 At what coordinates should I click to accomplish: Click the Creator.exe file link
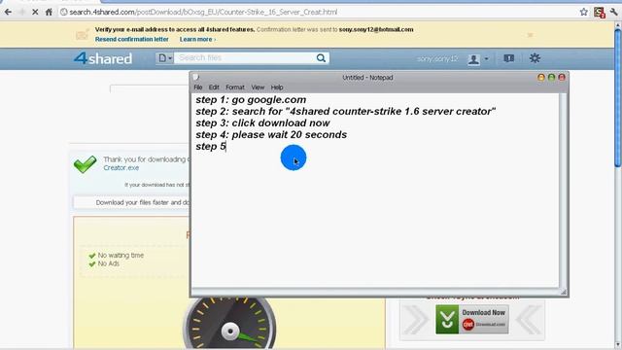pyautogui.click(x=121, y=168)
